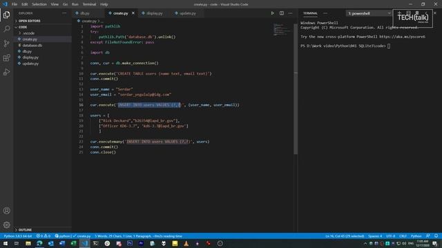Viewport: 442px width, 248px height.
Task: Open Photoshop from taskbar
Action: click(x=130, y=243)
